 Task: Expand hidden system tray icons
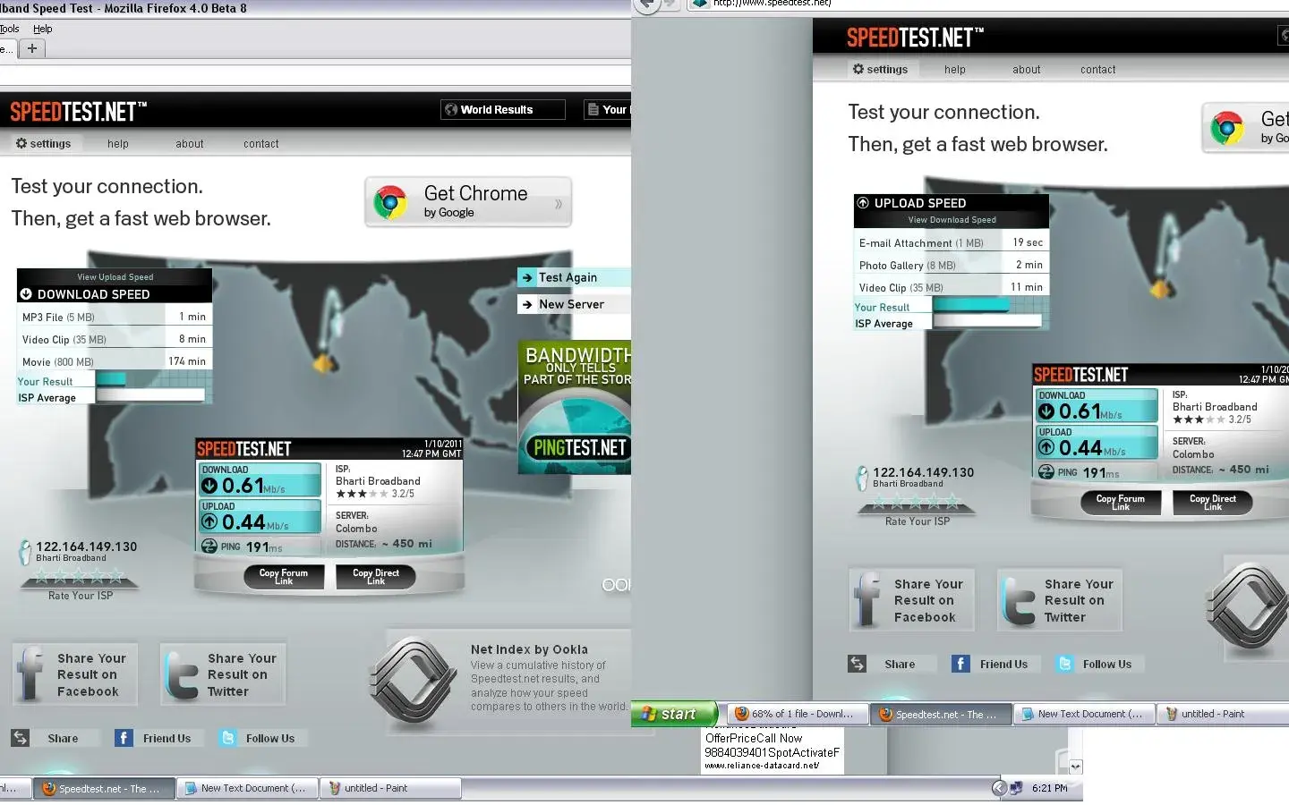[1000, 788]
